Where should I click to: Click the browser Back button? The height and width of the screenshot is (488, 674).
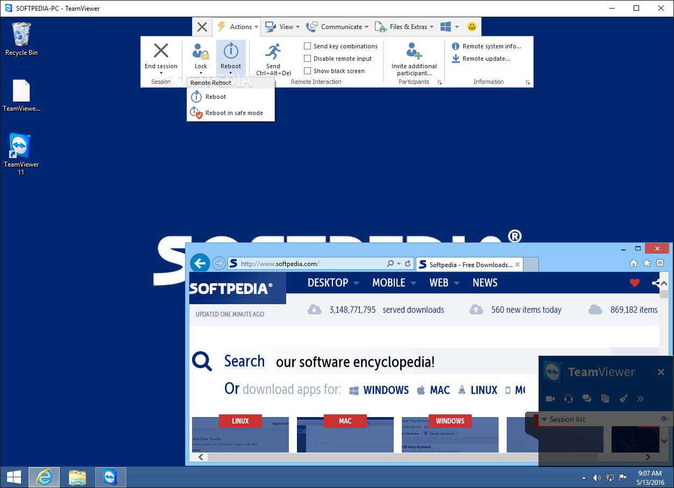coord(200,263)
